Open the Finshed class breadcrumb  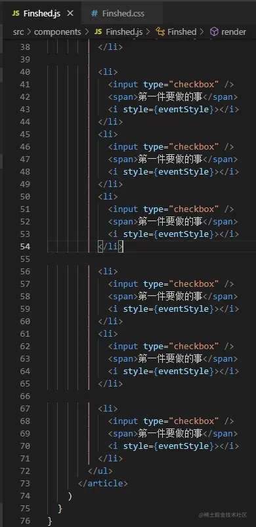point(182,32)
